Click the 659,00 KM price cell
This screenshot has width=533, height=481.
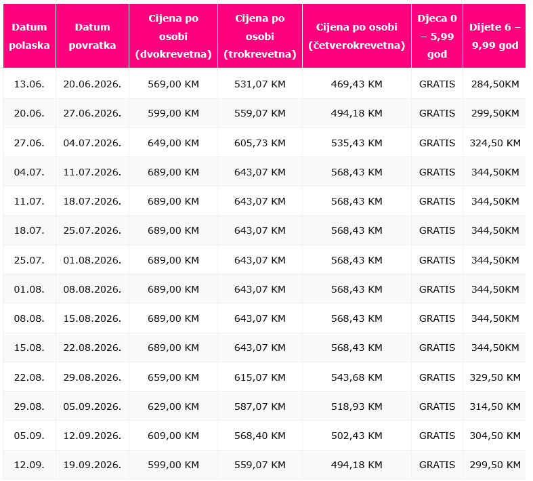[173, 377]
